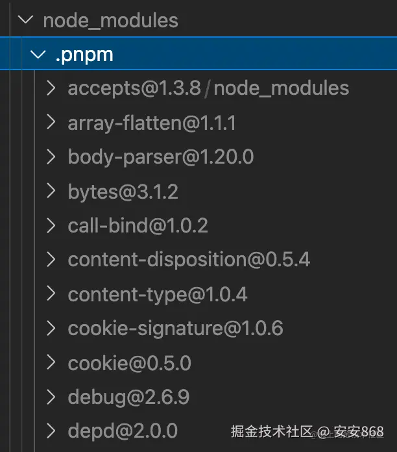Select the node_modules root folder label
This screenshot has height=452, width=397.
(110, 20)
